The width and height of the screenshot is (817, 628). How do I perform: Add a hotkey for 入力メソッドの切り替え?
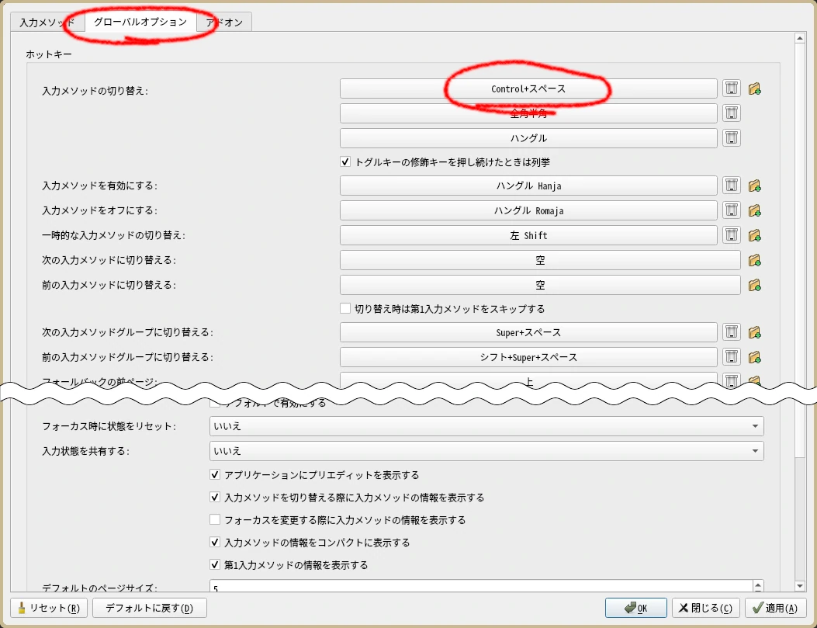click(x=754, y=88)
